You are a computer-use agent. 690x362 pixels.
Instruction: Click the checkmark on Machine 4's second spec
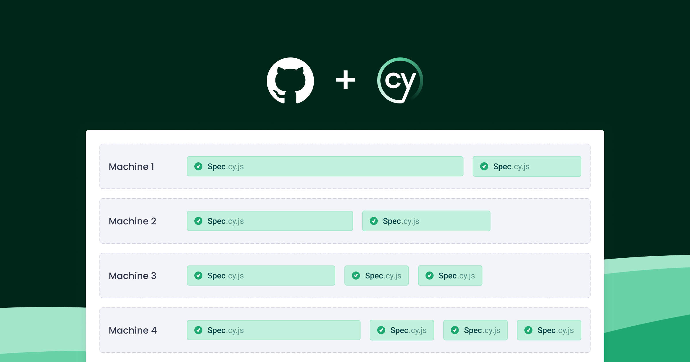pos(381,330)
